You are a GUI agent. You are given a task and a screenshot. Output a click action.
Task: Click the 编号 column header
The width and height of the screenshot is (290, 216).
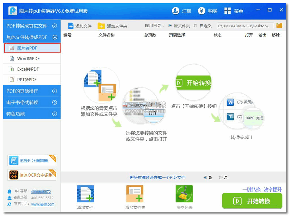click(67, 35)
